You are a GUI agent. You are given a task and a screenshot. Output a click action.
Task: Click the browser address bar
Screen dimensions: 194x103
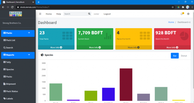pyautogui.click(x=95, y=7)
